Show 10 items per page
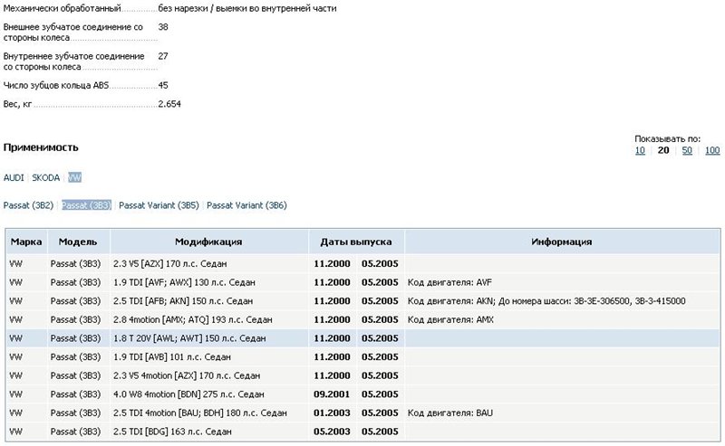 [x=640, y=150]
